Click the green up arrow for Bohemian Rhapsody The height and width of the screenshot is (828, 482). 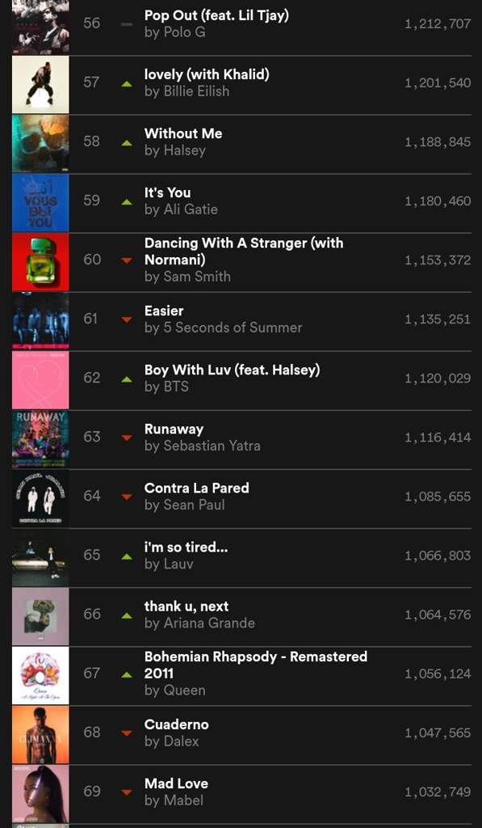click(126, 675)
